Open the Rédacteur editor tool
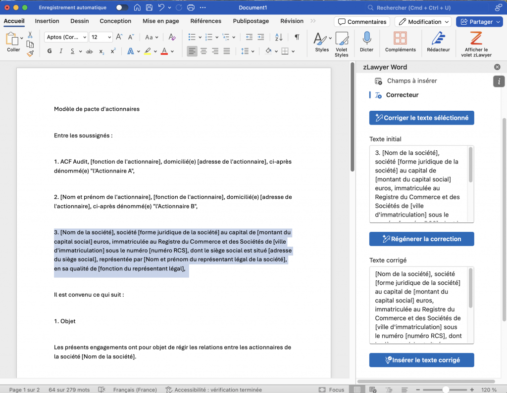The width and height of the screenshot is (507, 393). (438, 39)
